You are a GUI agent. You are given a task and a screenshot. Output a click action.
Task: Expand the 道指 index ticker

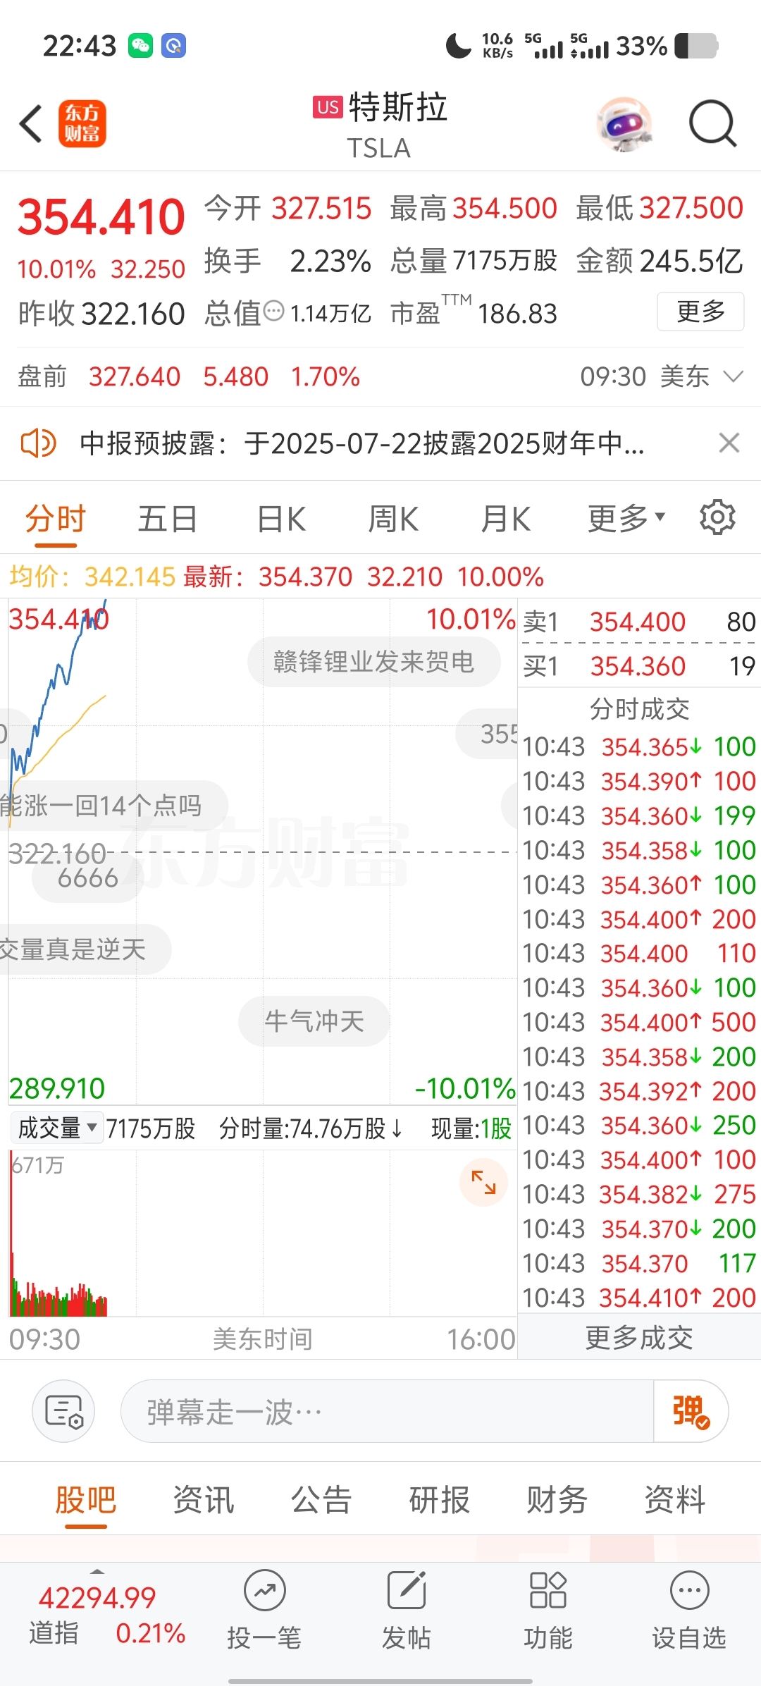point(97,1572)
